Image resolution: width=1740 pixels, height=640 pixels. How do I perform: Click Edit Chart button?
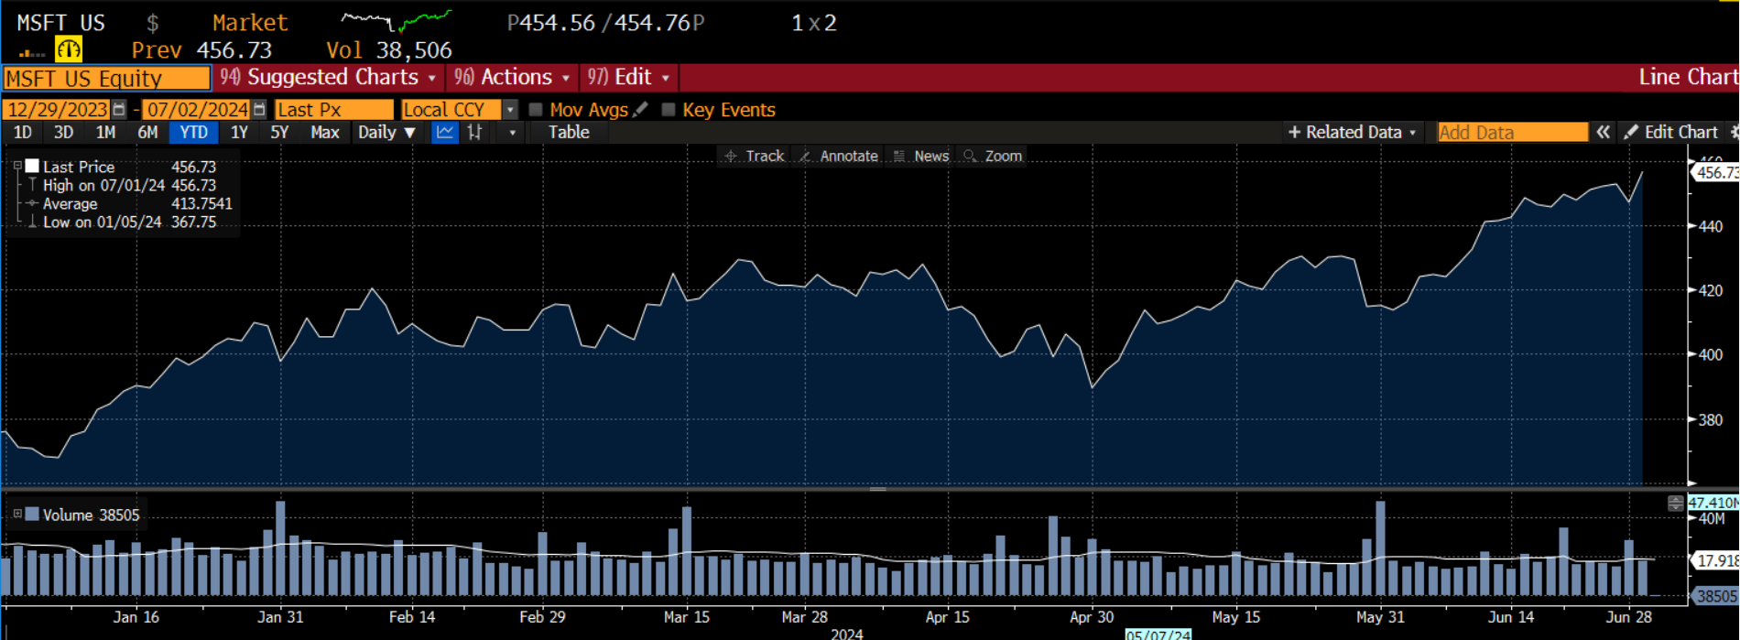click(x=1671, y=133)
